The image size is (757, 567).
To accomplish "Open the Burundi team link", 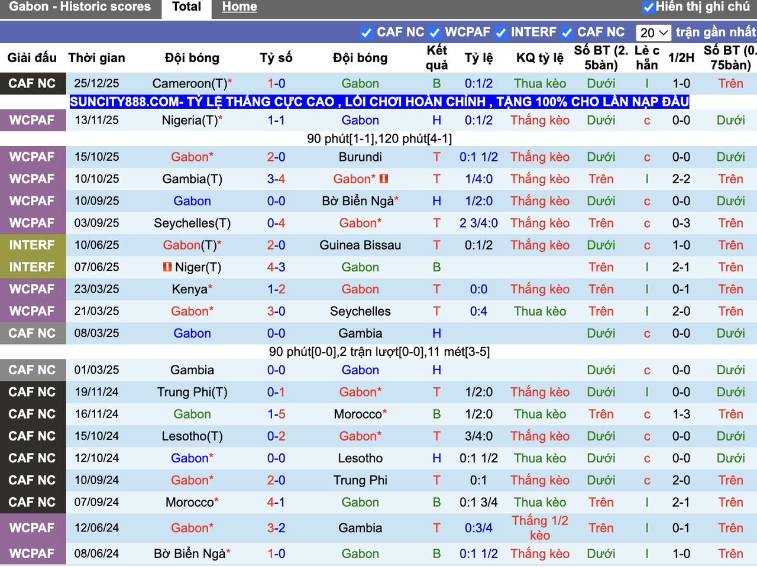I will pyautogui.click(x=360, y=157).
